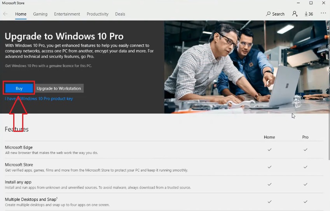
Task: Click the account sign-in person icon
Action: tap(295, 14)
